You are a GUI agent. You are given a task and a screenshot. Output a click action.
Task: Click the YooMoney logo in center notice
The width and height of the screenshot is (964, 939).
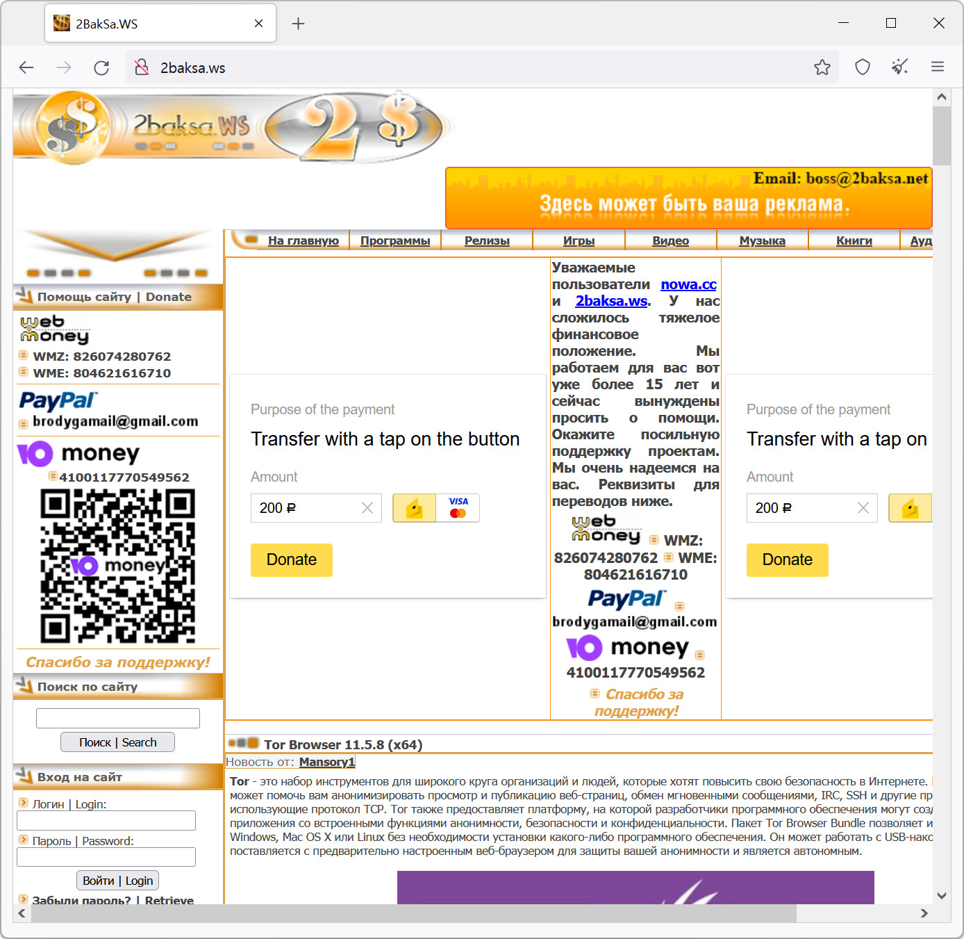(629, 648)
